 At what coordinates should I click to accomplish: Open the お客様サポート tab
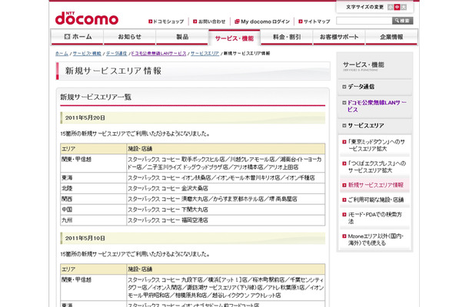tap(339, 37)
